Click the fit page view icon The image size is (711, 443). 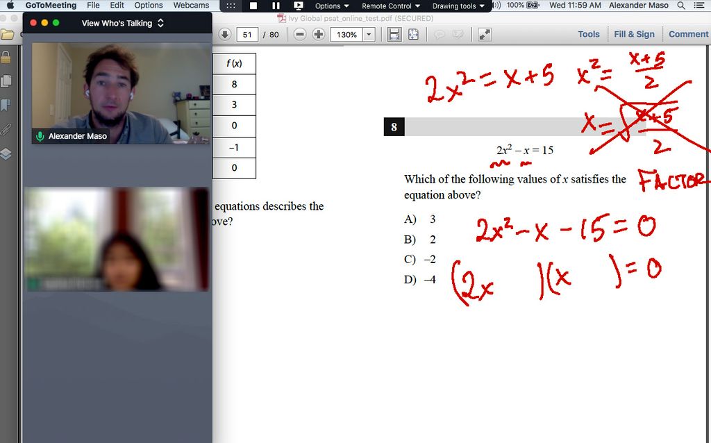413,34
